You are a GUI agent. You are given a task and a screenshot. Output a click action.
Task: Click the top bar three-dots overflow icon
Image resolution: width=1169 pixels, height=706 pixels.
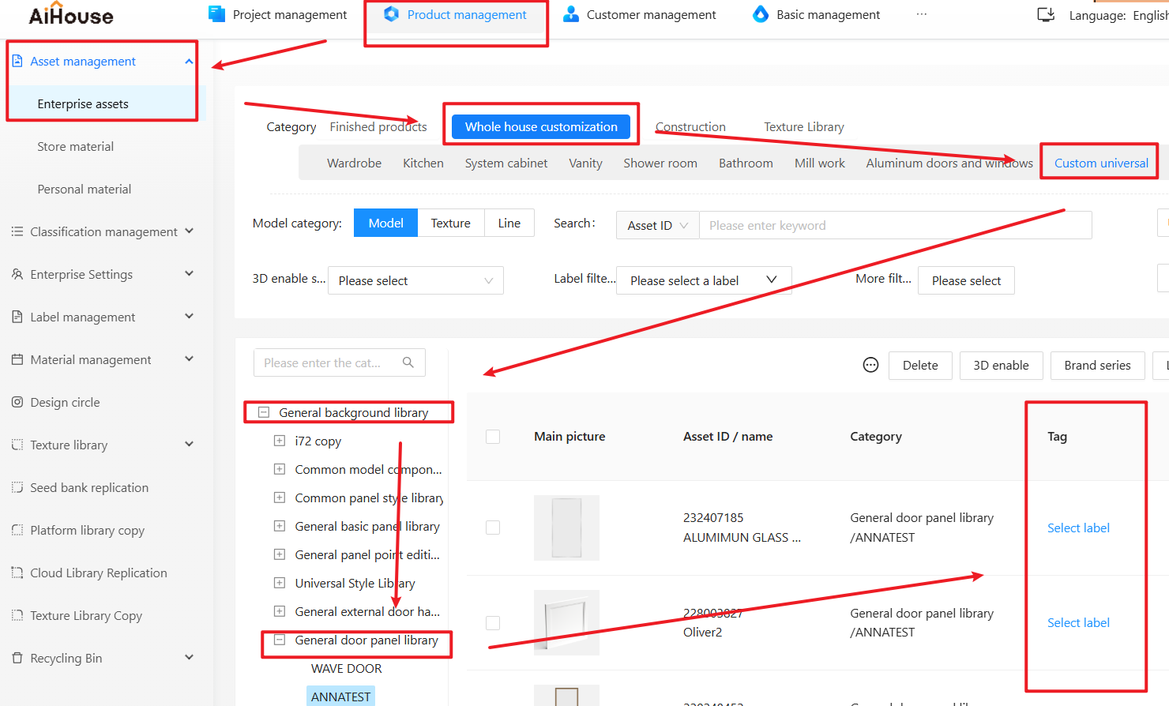[921, 14]
